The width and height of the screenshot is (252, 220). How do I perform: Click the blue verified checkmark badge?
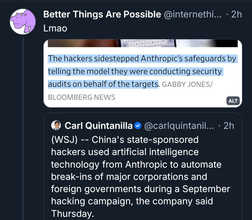tap(138, 125)
